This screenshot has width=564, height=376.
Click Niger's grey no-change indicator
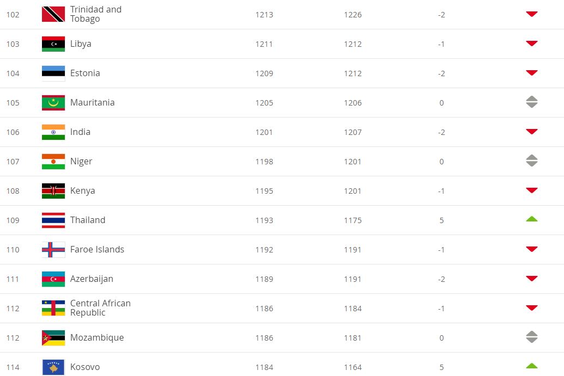532,161
